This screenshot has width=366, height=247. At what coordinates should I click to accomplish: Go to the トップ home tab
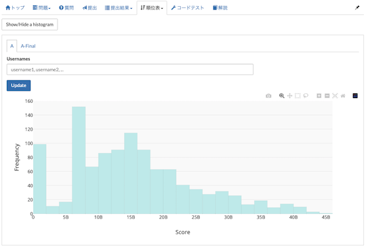pos(15,7)
